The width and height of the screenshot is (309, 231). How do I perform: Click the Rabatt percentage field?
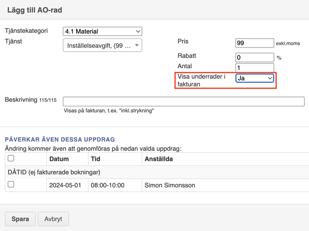255,57
